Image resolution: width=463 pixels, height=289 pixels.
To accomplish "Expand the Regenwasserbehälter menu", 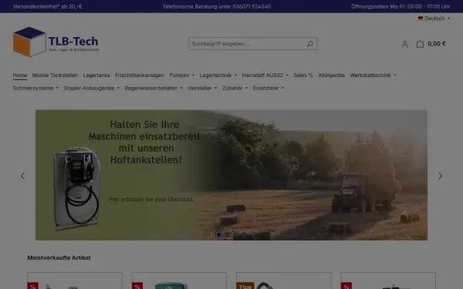I will tap(154, 88).
